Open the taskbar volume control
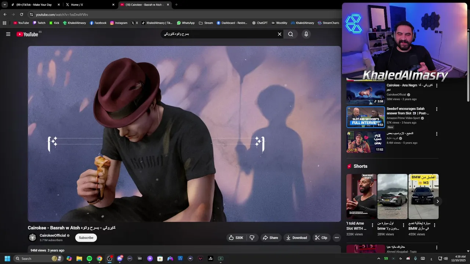Viewport: 470px width, 264px height. point(446,258)
